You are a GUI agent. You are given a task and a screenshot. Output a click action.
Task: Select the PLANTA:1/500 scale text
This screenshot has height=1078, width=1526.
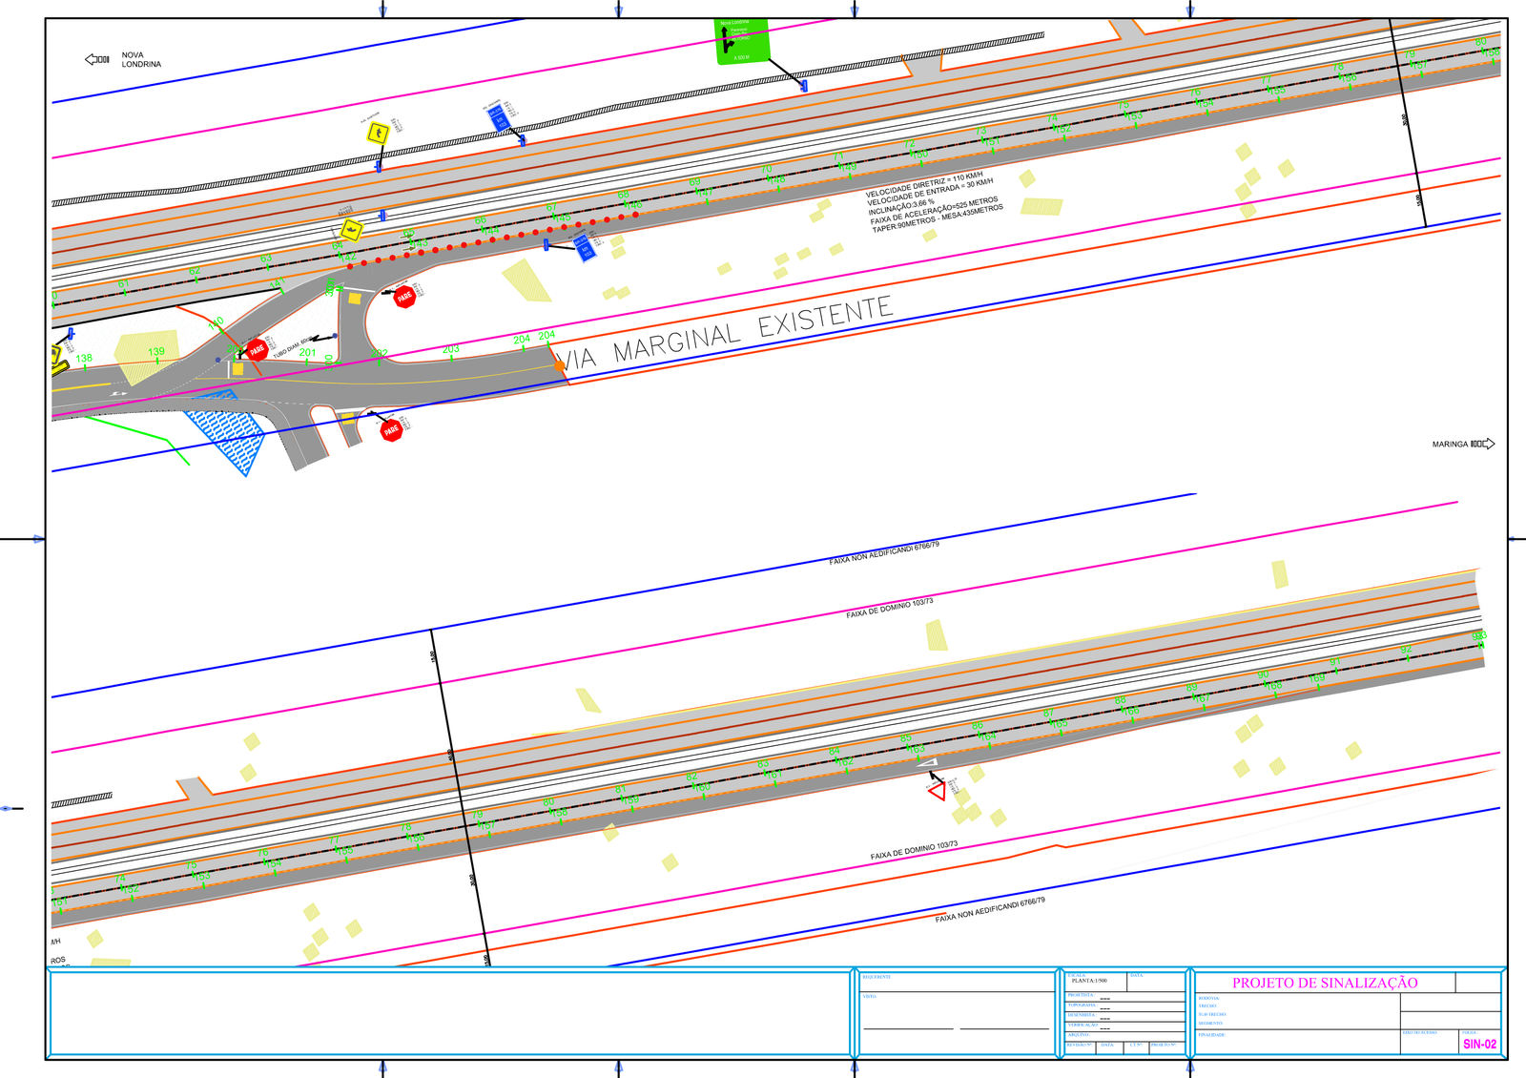click(x=1089, y=981)
